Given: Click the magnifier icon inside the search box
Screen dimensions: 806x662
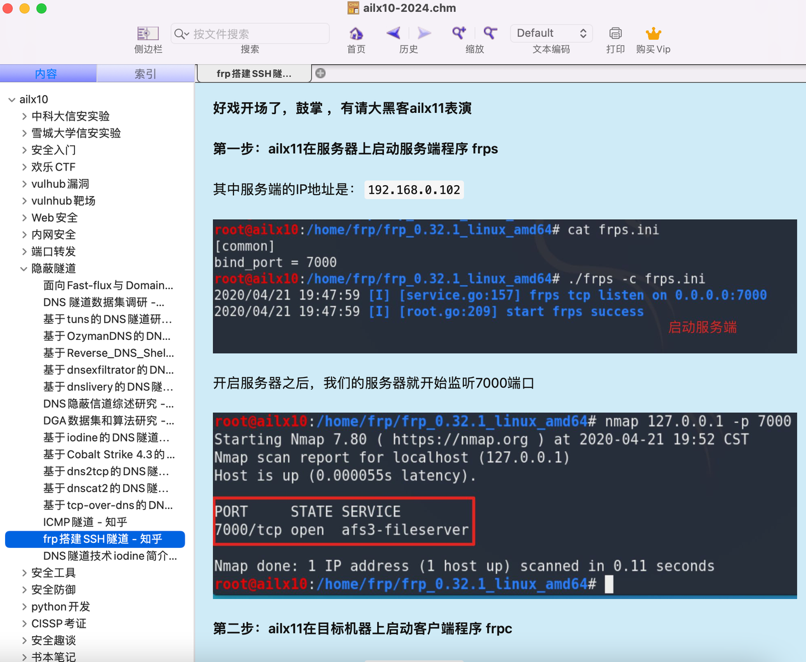Looking at the screenshot, I should pyautogui.click(x=181, y=34).
